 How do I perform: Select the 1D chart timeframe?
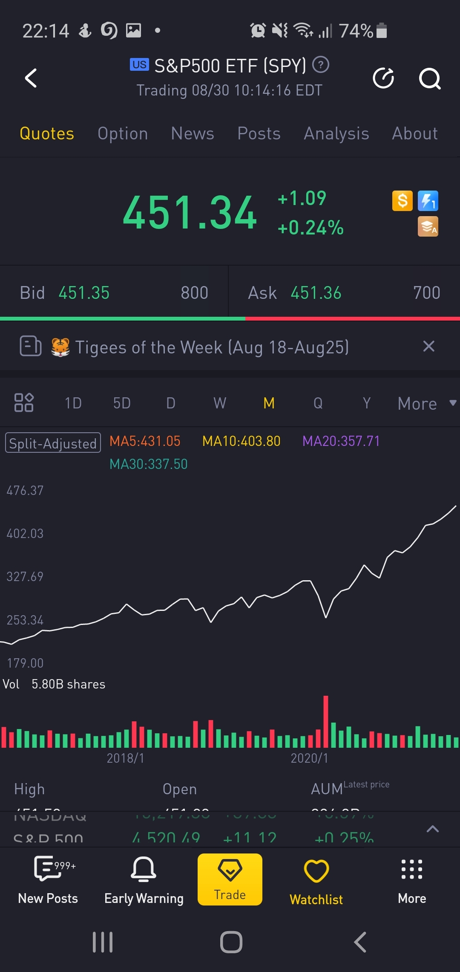pos(73,403)
